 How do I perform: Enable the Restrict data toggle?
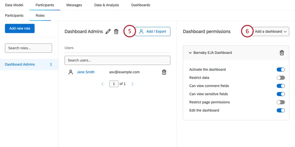280,78
